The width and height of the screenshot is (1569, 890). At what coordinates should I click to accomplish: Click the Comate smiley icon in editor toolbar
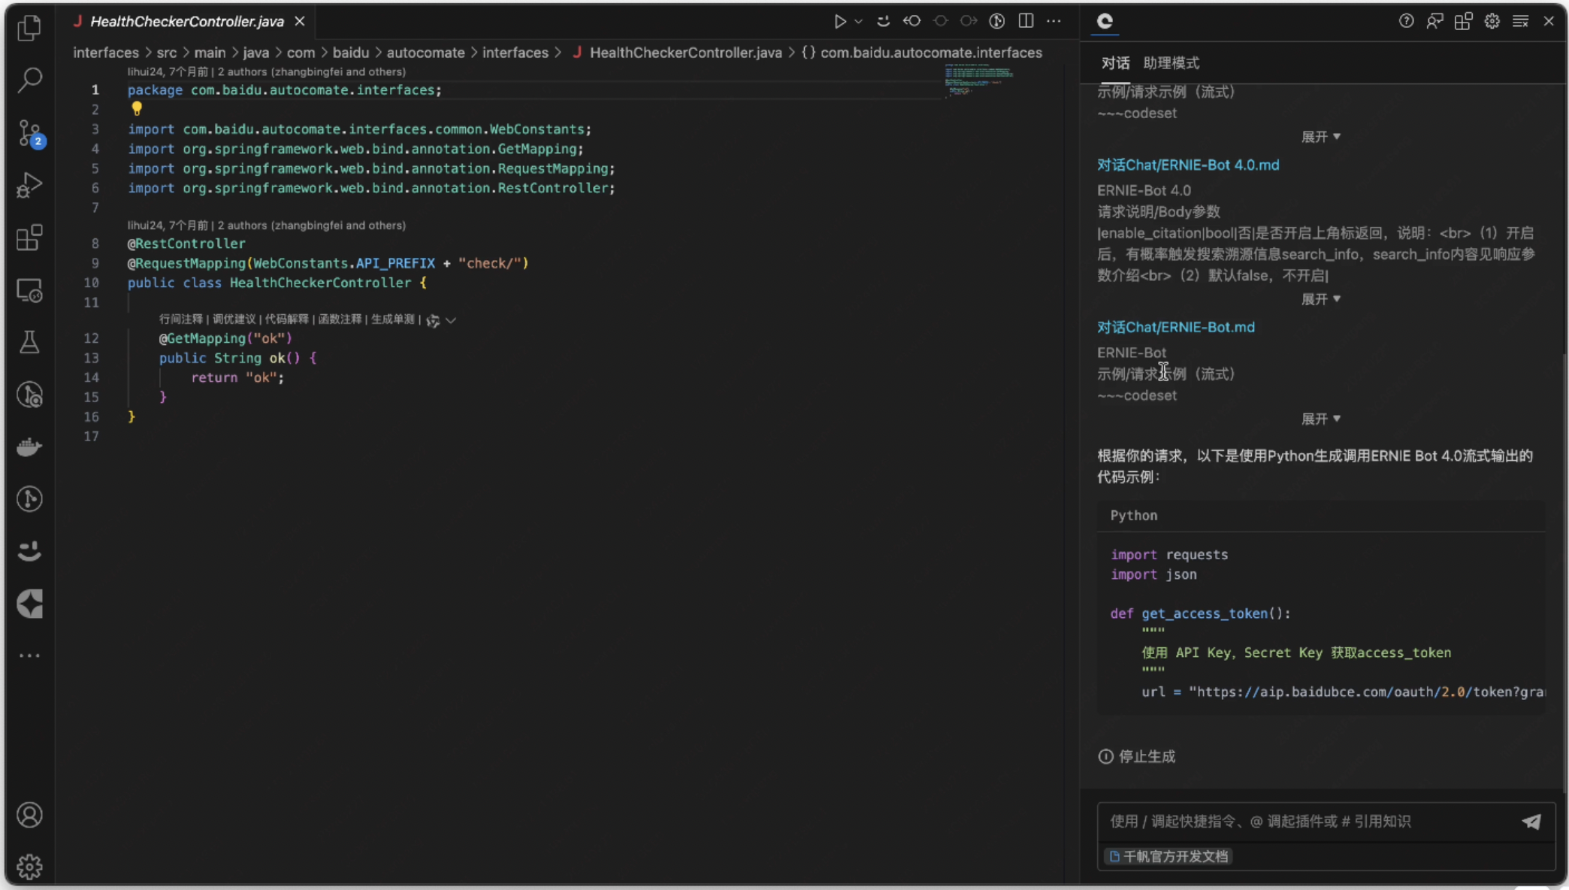pos(883,21)
